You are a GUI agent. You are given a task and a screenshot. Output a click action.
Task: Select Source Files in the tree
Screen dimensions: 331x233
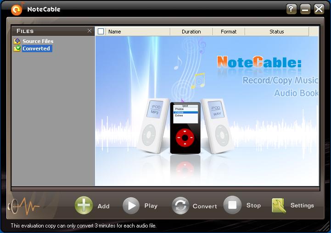(x=38, y=41)
